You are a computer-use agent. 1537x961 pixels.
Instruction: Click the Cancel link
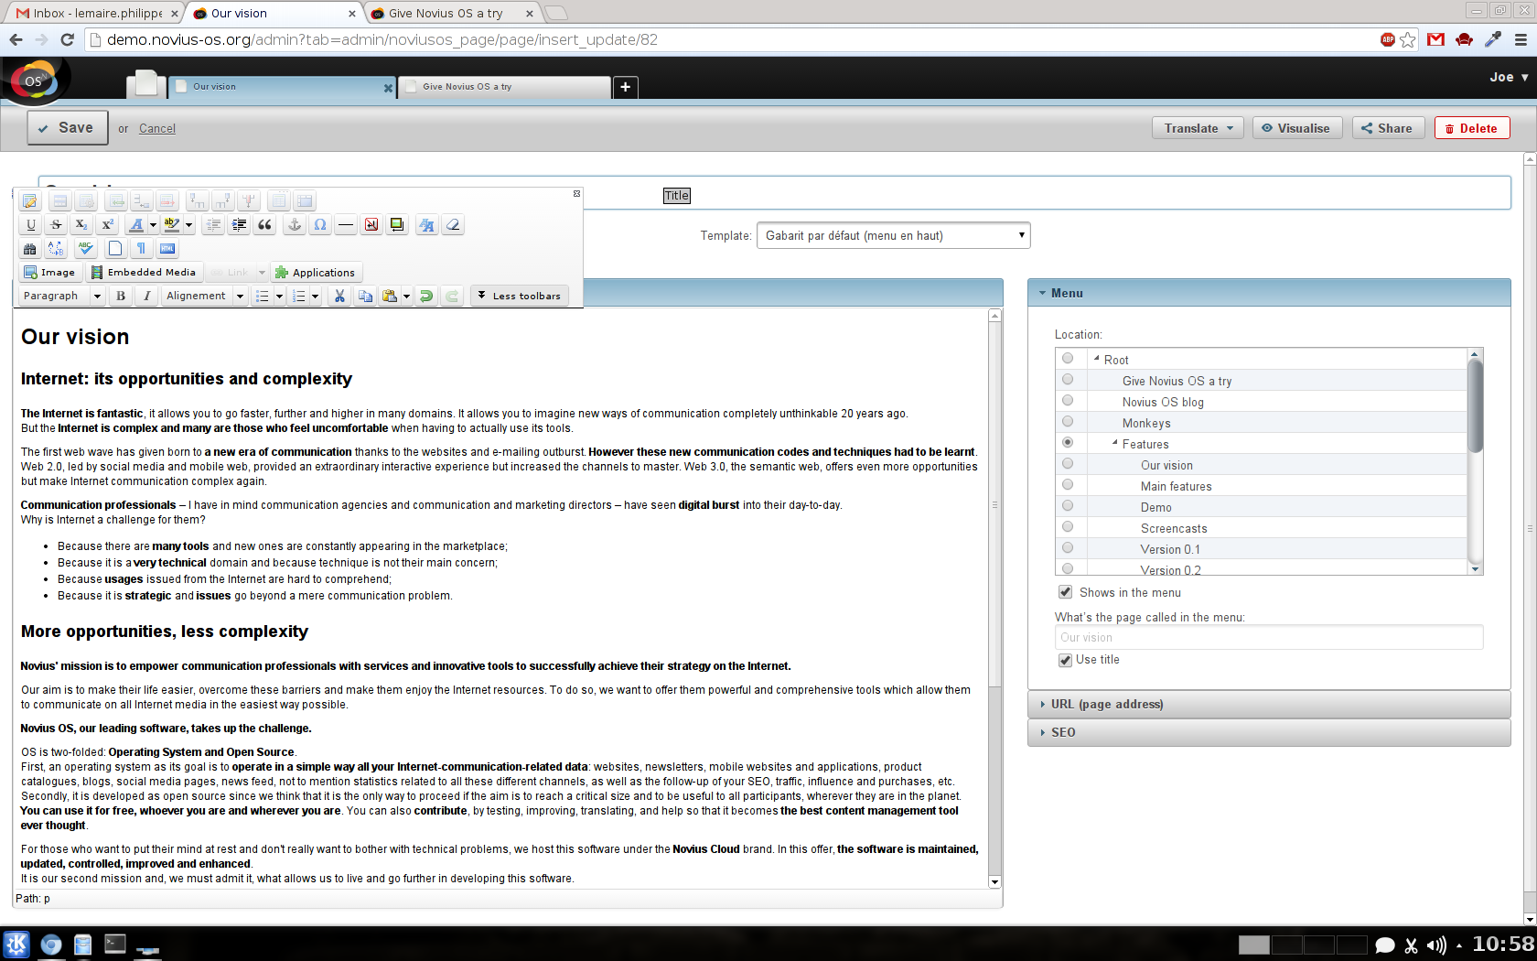(157, 129)
